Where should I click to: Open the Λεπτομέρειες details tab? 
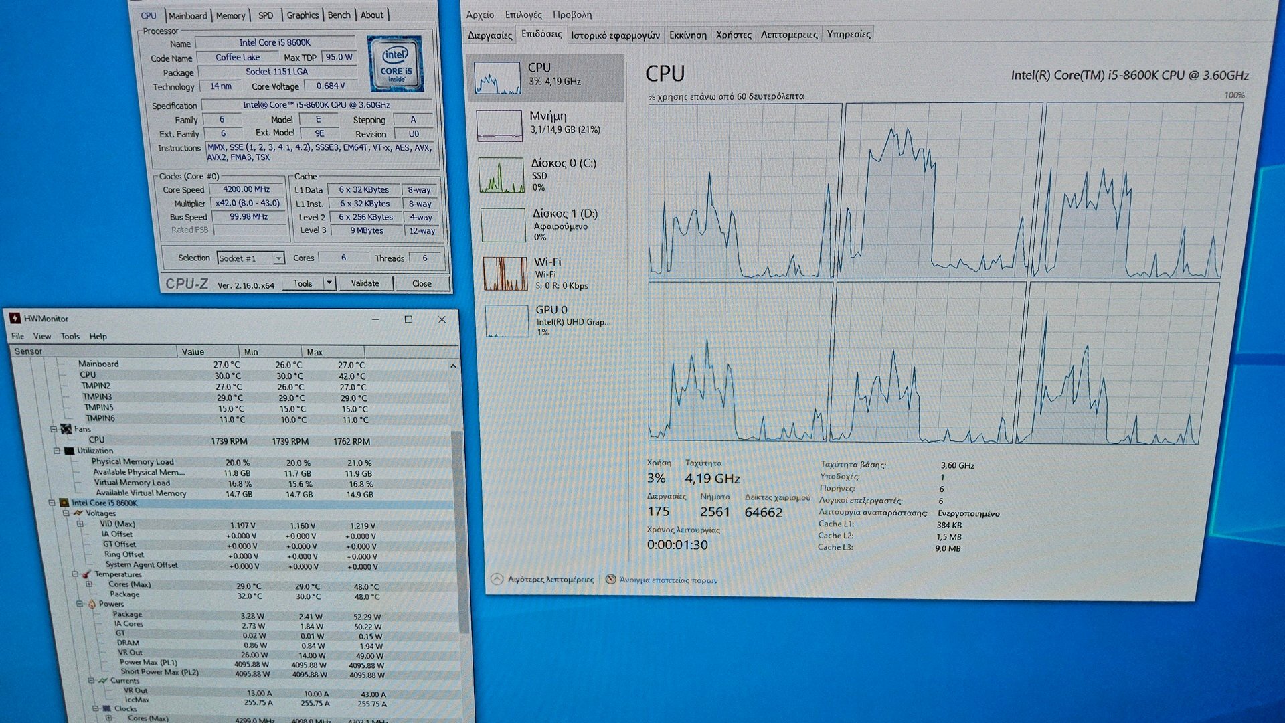[789, 35]
